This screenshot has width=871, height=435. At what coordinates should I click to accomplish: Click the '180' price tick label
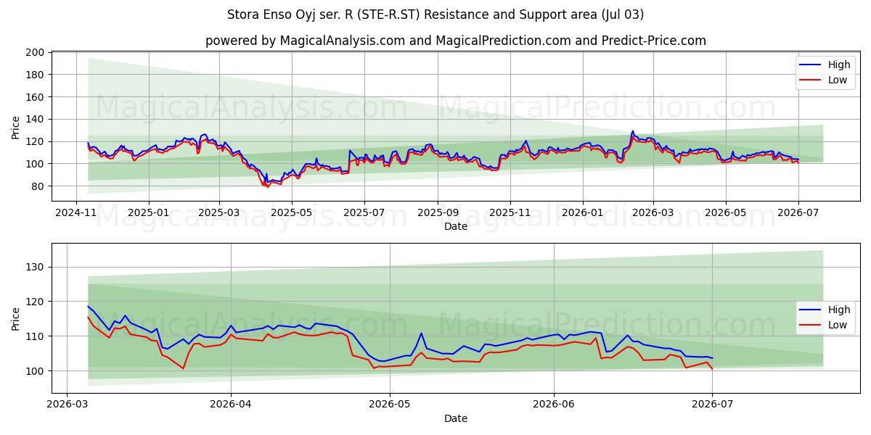click(36, 75)
